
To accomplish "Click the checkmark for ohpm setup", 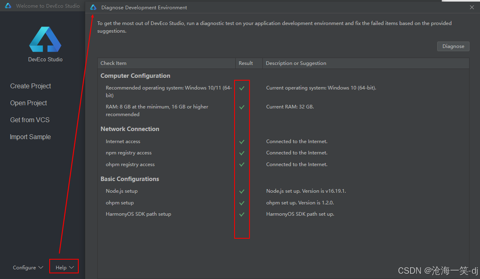I will pyautogui.click(x=242, y=203).
